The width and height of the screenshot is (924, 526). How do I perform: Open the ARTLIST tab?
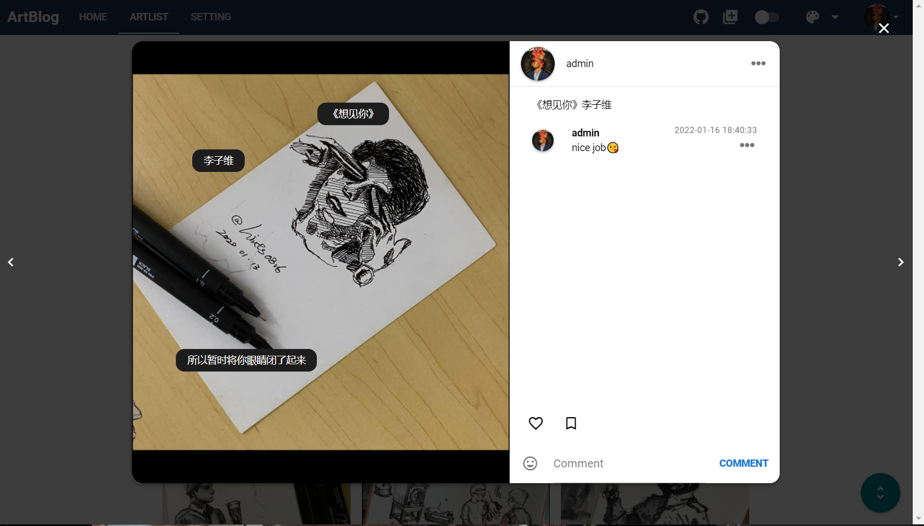(149, 17)
